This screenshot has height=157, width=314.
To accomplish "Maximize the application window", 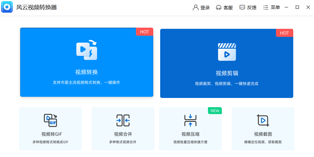I will click(x=297, y=7).
